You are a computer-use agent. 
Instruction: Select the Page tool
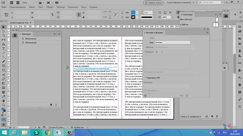[x=3, y=36]
